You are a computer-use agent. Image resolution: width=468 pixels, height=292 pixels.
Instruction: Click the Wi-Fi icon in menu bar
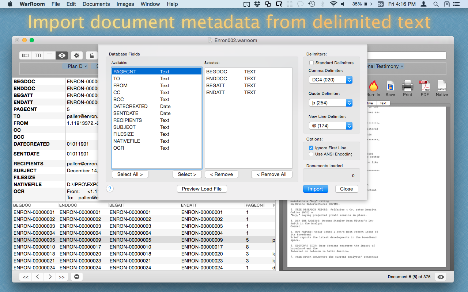click(x=333, y=4)
